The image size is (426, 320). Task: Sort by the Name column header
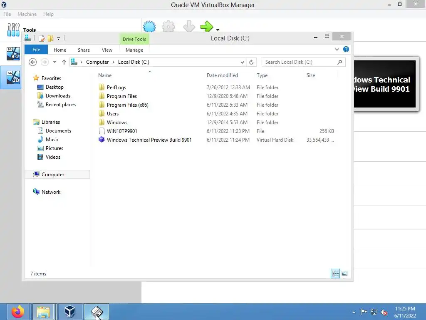(x=105, y=75)
